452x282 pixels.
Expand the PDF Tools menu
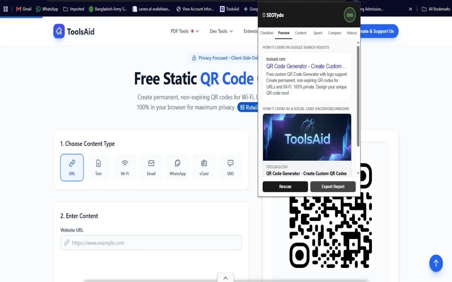coord(185,31)
